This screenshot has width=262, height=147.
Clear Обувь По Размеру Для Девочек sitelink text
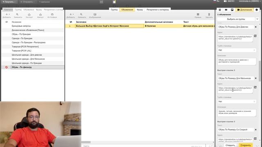coord(255,27)
